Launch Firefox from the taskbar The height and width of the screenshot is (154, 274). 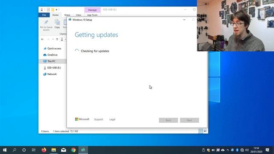point(44,150)
